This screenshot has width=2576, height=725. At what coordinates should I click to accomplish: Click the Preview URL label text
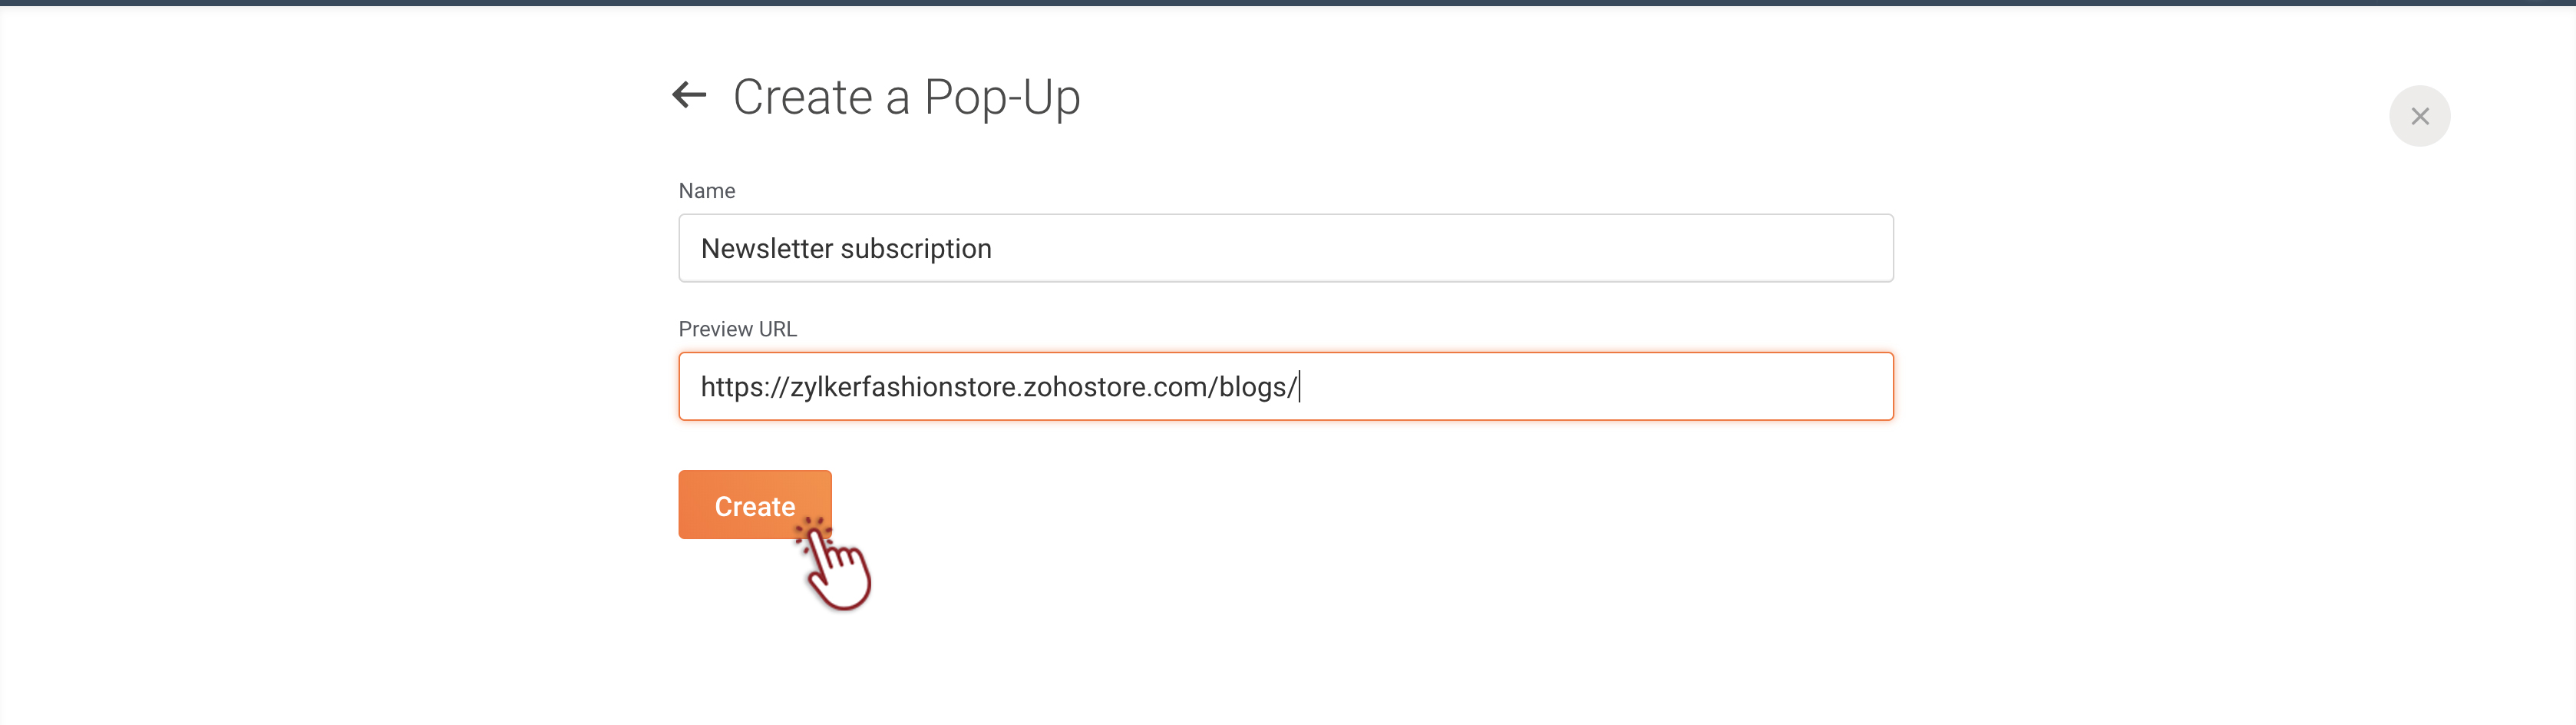pyautogui.click(x=737, y=329)
